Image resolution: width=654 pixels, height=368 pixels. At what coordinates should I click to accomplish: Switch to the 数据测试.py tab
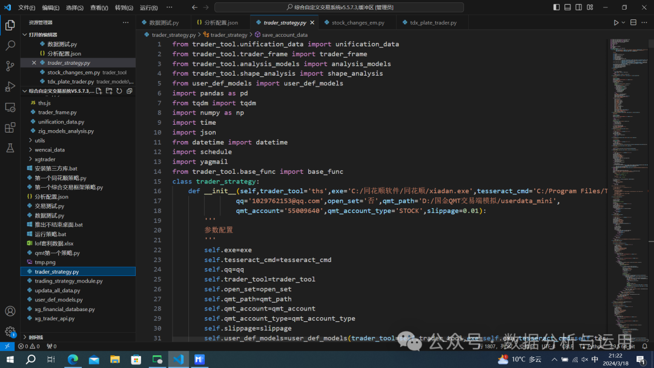pyautogui.click(x=163, y=22)
